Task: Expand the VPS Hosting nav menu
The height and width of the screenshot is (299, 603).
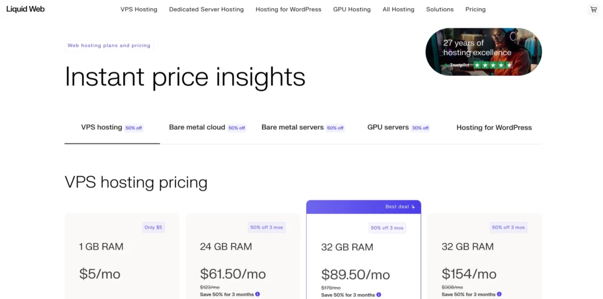Action: tap(139, 9)
